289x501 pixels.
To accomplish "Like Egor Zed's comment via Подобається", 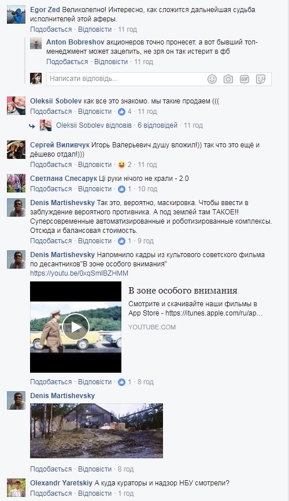I will coord(51,29).
